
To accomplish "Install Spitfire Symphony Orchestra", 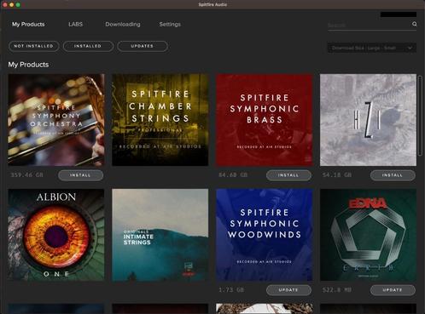I will pyautogui.click(x=80, y=175).
